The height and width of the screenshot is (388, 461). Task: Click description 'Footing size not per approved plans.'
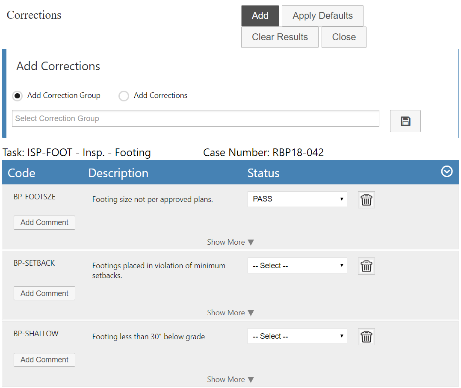[152, 199]
